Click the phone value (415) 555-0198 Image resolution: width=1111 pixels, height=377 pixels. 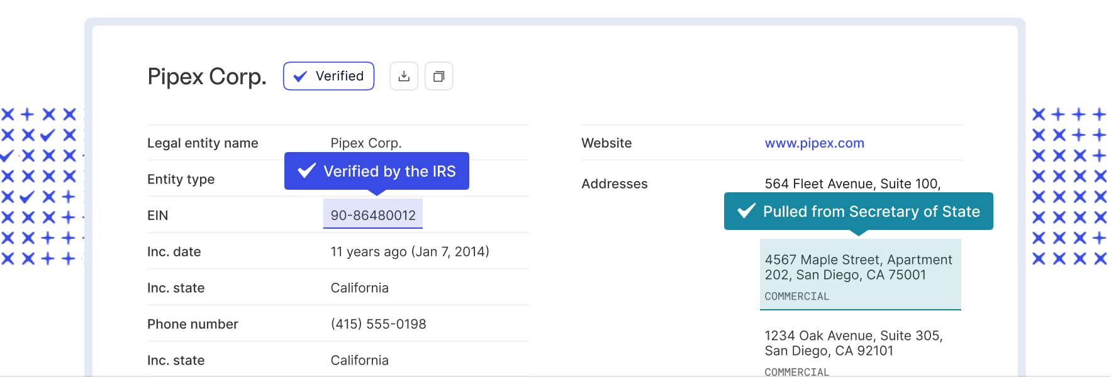pyautogui.click(x=379, y=324)
